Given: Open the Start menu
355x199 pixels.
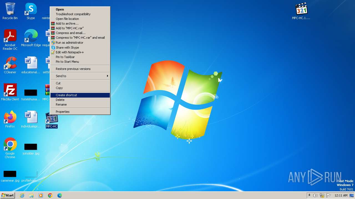Looking at the screenshot, I should click(x=7, y=195).
